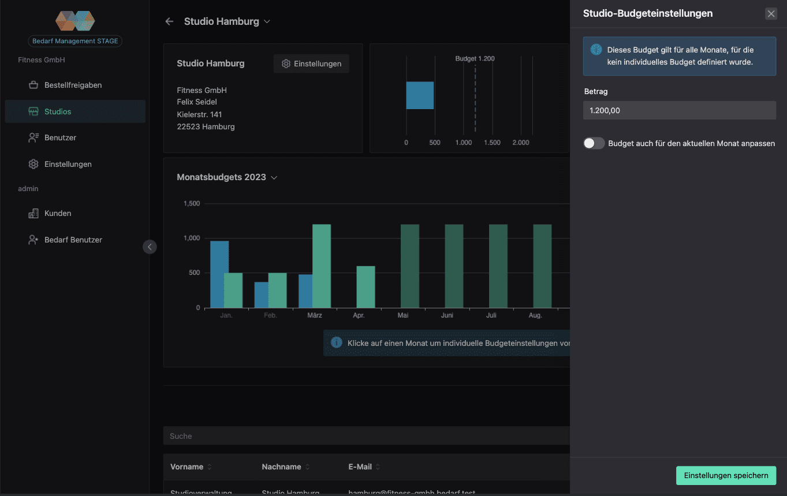Screen dimensions: 787x496
Task: Close the Studio-Budgeteinstellungen panel
Action: (771, 14)
